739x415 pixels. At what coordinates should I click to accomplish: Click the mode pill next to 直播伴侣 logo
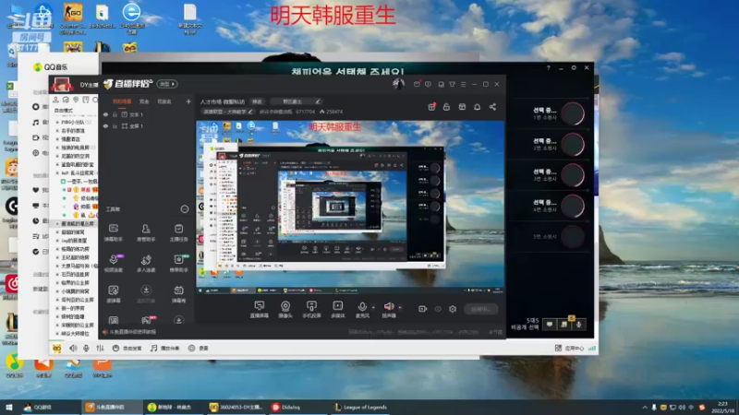click(167, 84)
